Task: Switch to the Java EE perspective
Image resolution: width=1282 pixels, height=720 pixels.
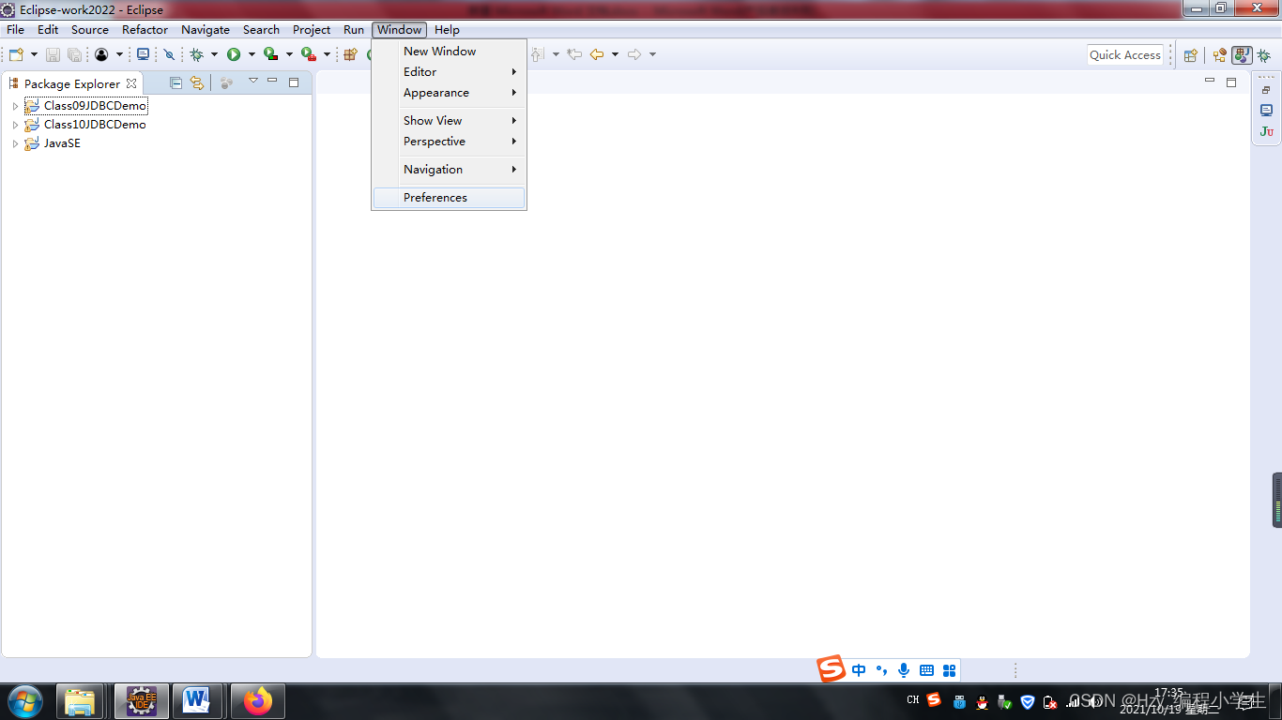Action: pos(1220,55)
